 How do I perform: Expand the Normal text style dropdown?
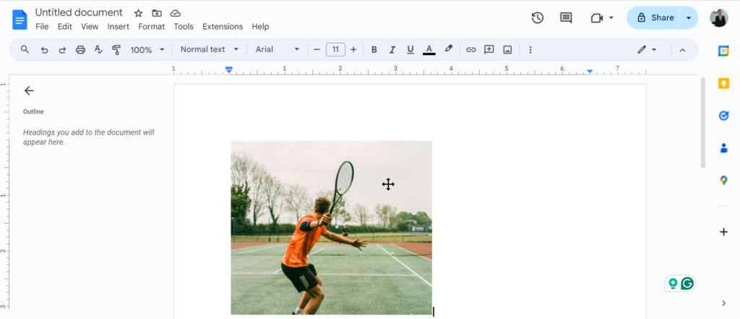[x=209, y=50]
